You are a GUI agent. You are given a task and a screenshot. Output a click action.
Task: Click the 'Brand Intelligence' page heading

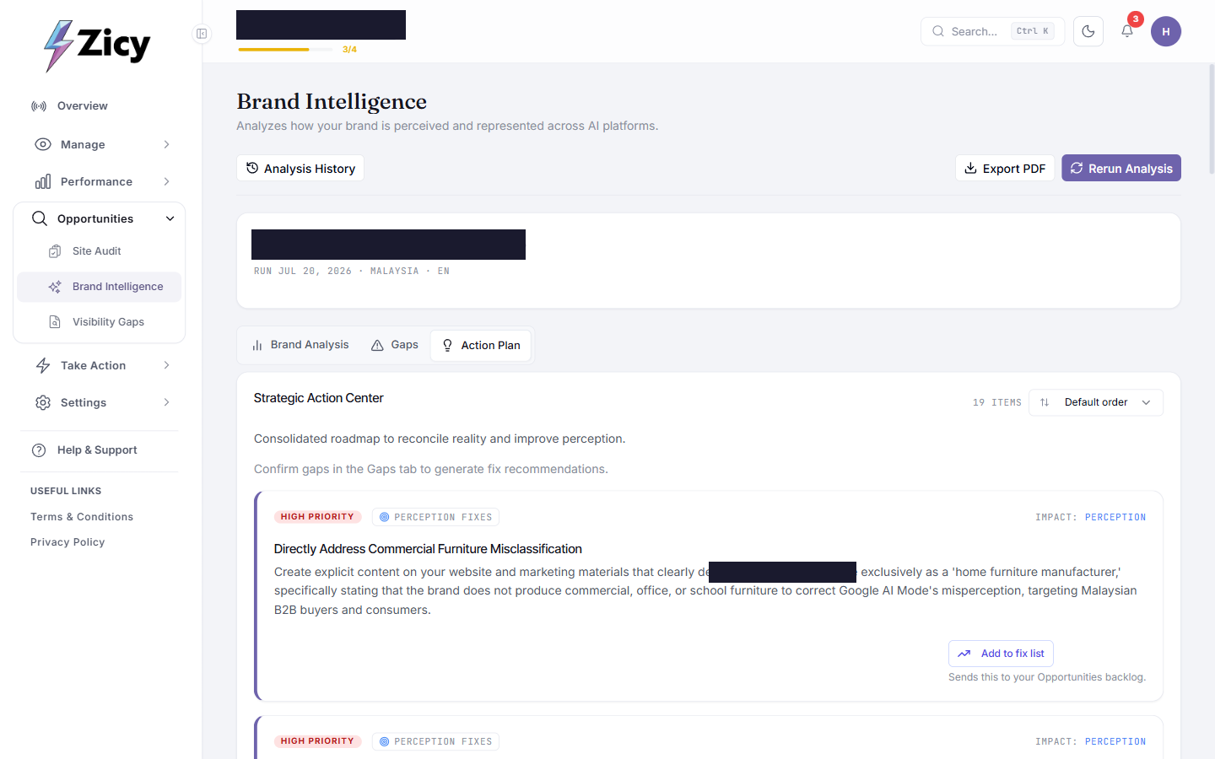click(x=332, y=101)
